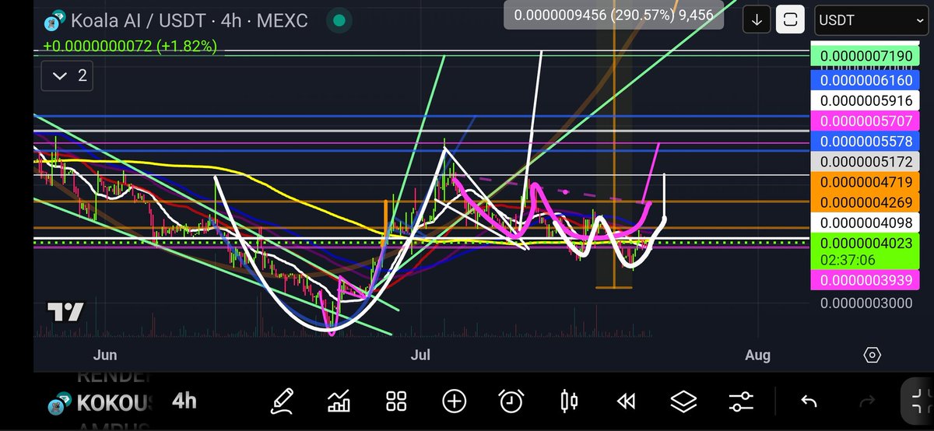Click the 0.0000004719 orange price label
Image resolution: width=934 pixels, height=431 pixels.
(x=866, y=182)
